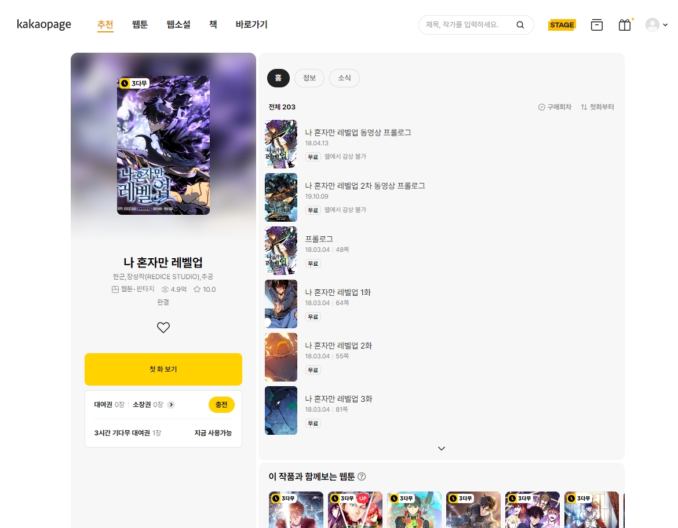Viewport: 678px width, 528px height.
Task: Click thumbnail of the 2화 episode
Action: [x=281, y=357]
